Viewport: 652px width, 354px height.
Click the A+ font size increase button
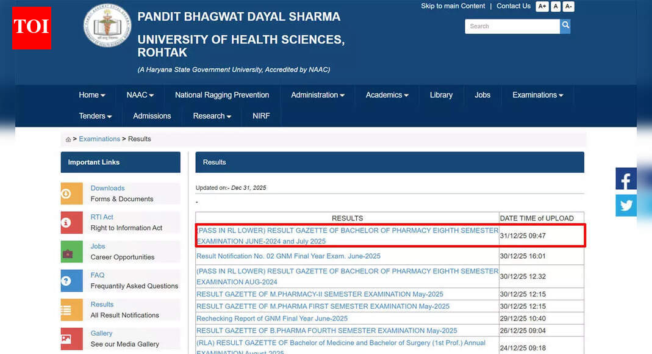[x=542, y=6]
